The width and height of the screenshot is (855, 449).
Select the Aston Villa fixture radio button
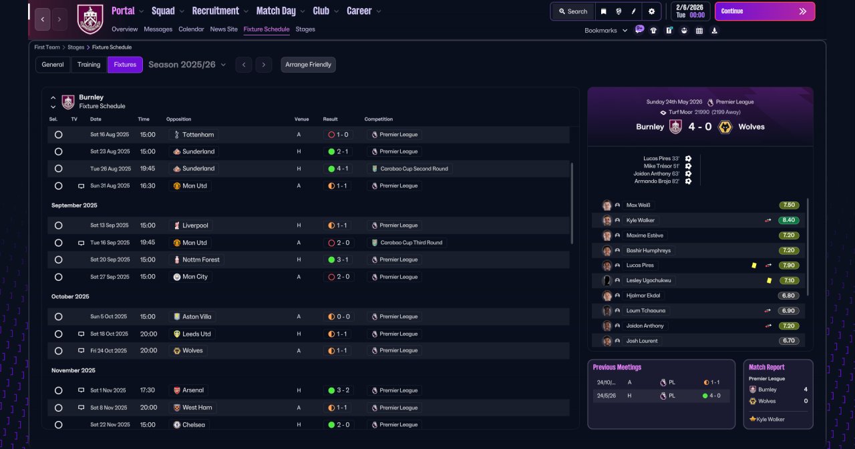[x=59, y=317]
